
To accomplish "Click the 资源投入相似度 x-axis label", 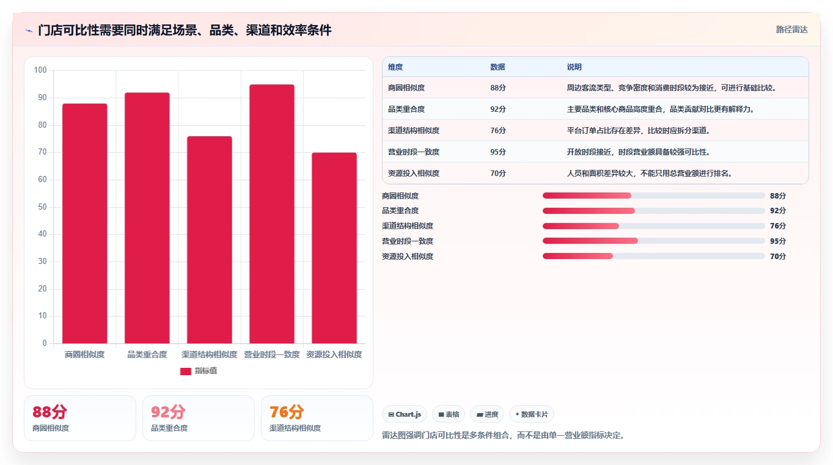I will pyautogui.click(x=334, y=354).
